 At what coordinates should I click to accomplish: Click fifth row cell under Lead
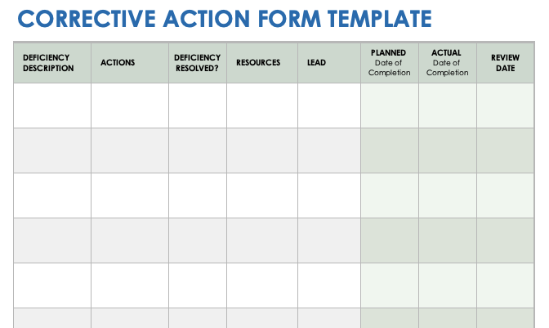(x=328, y=285)
